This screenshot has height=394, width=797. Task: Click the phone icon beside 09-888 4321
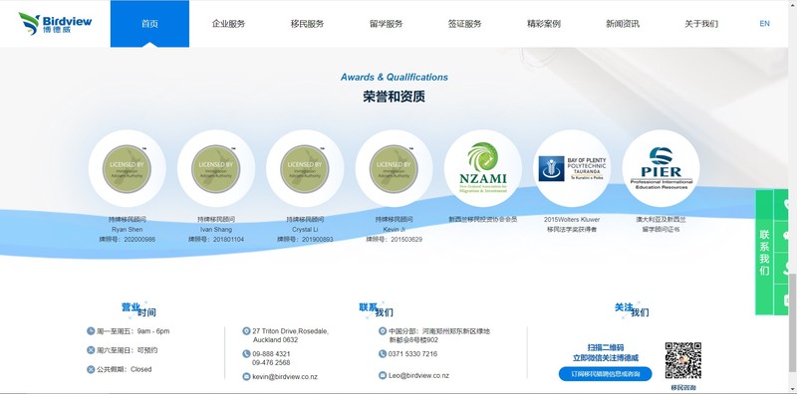coord(246,354)
